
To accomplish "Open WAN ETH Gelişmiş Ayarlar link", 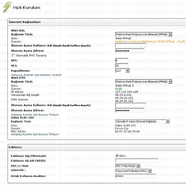I will coord(35,114).
